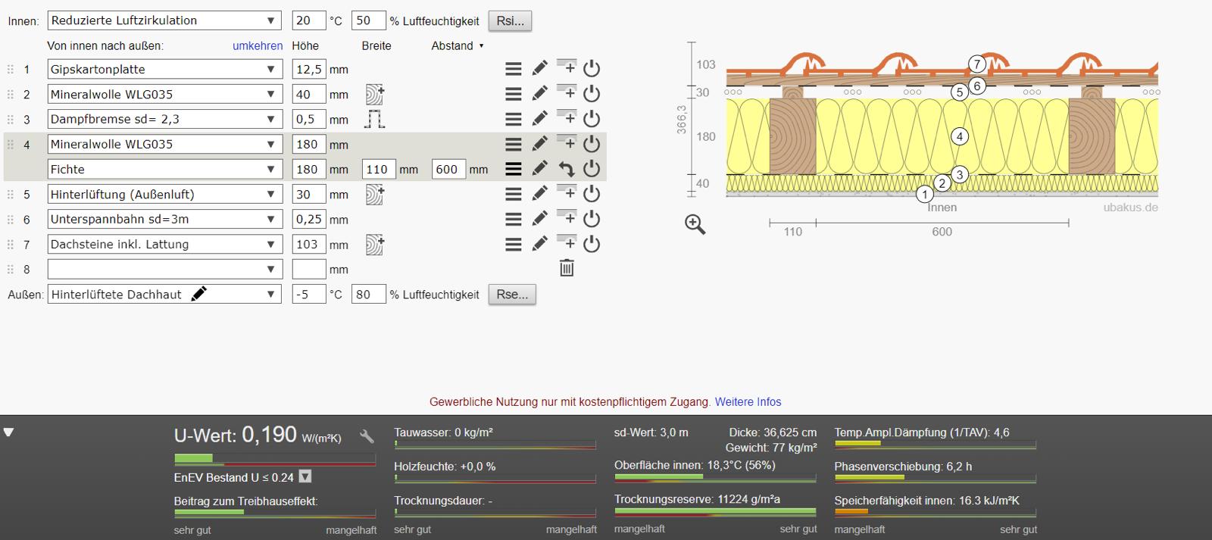The height and width of the screenshot is (540, 1212).
Task: Open U-Wert settings via the wrench icon
Action: tap(367, 435)
